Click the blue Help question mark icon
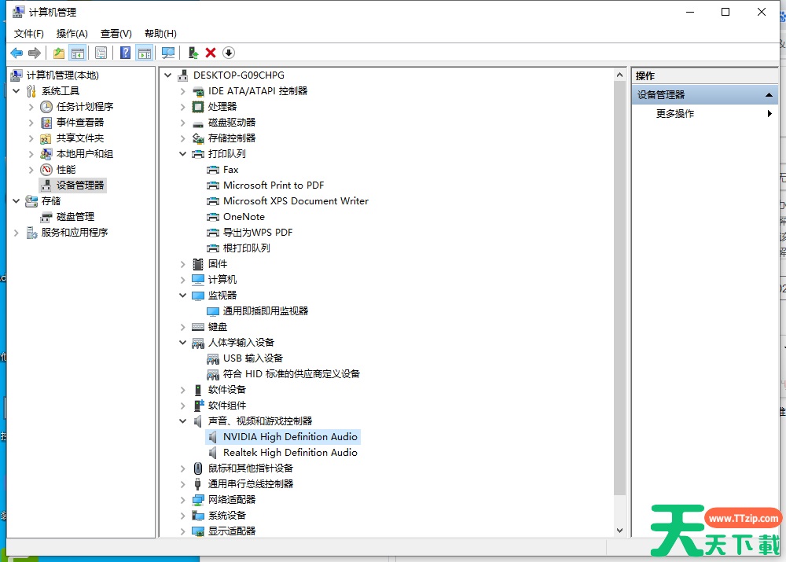 tap(125, 53)
